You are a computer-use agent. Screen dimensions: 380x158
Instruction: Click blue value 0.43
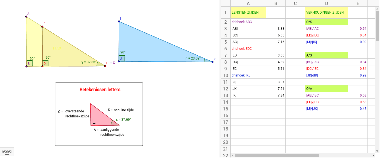coord(358,109)
